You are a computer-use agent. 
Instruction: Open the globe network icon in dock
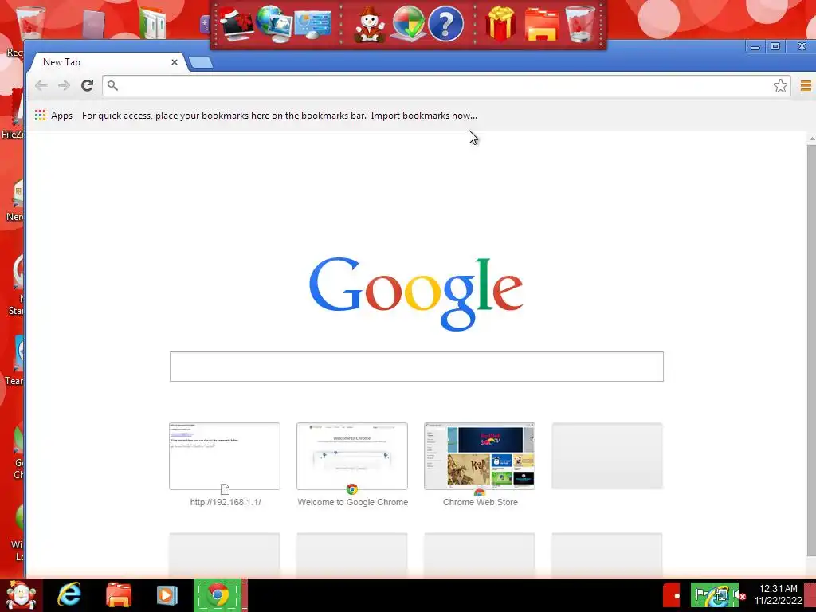[x=274, y=24]
